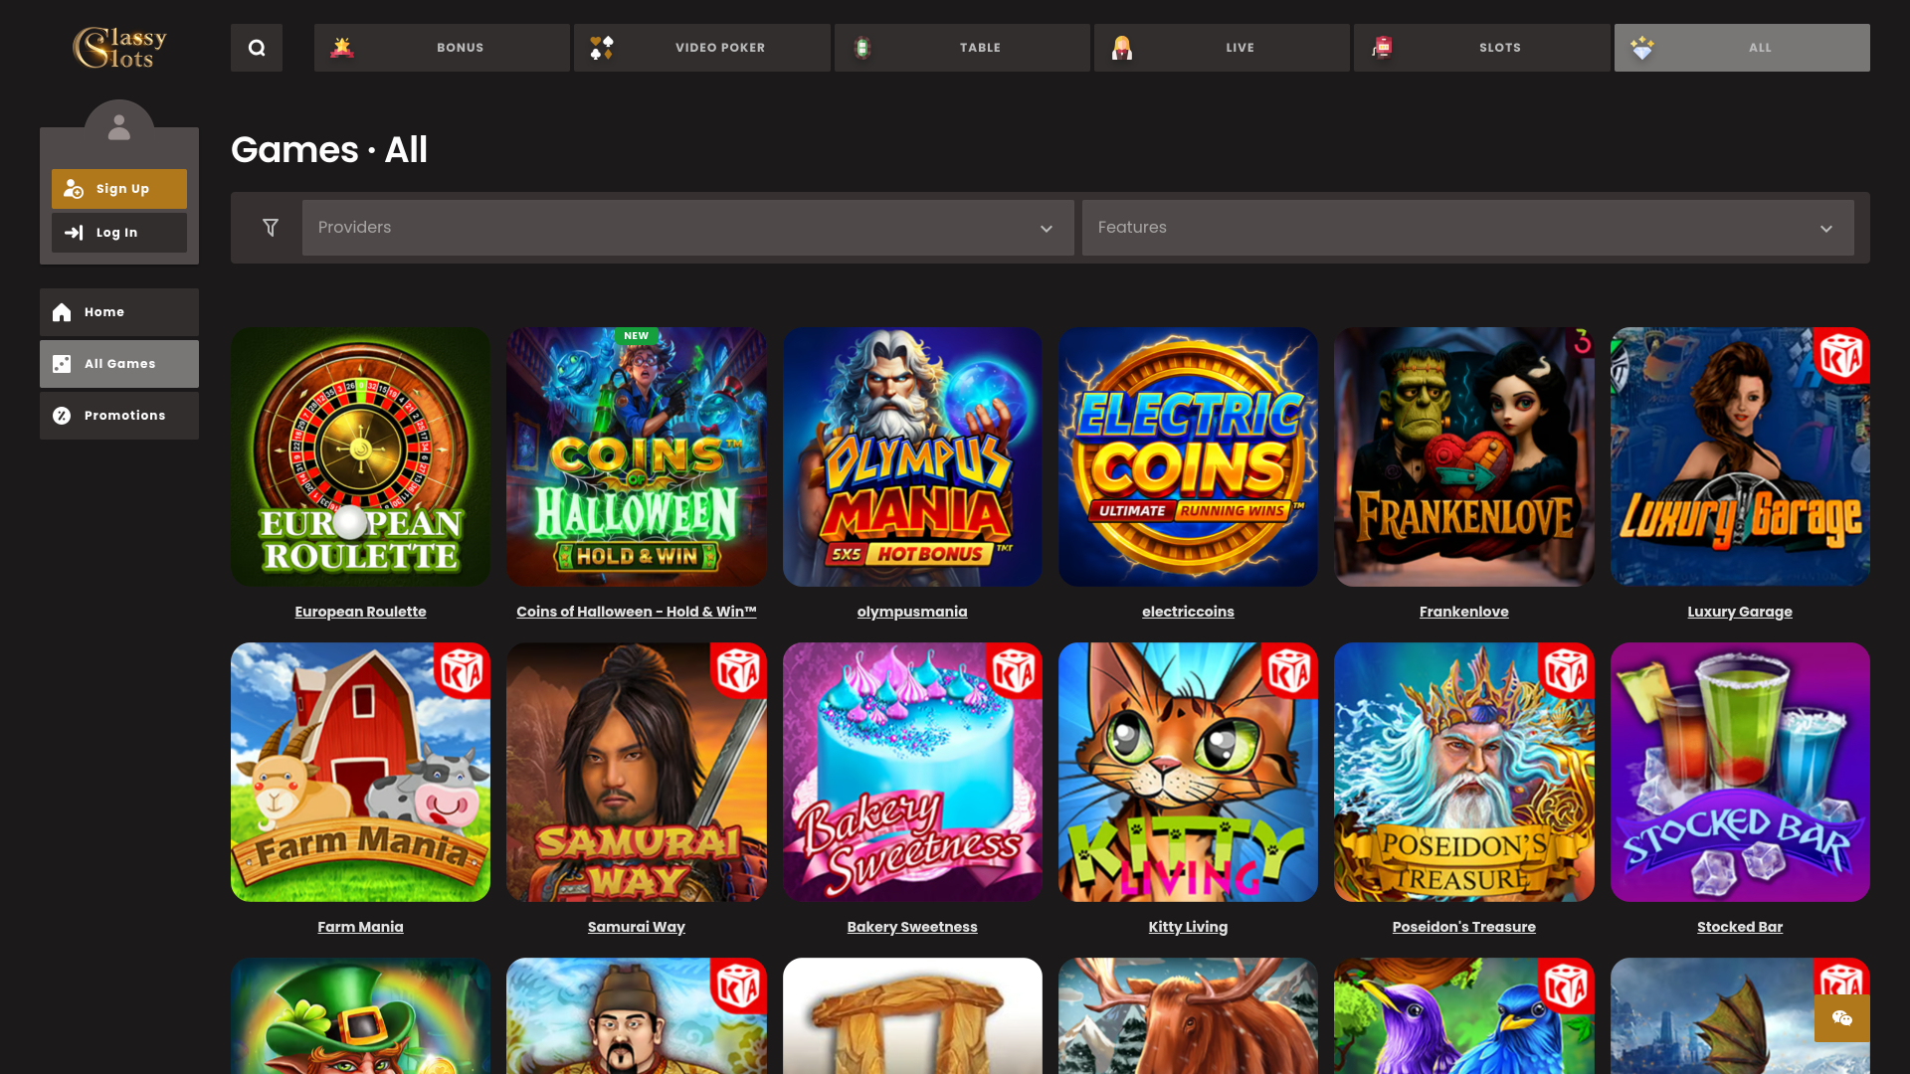1910x1074 pixels.
Task: Open the Slots category tab
Action: point(1481,47)
